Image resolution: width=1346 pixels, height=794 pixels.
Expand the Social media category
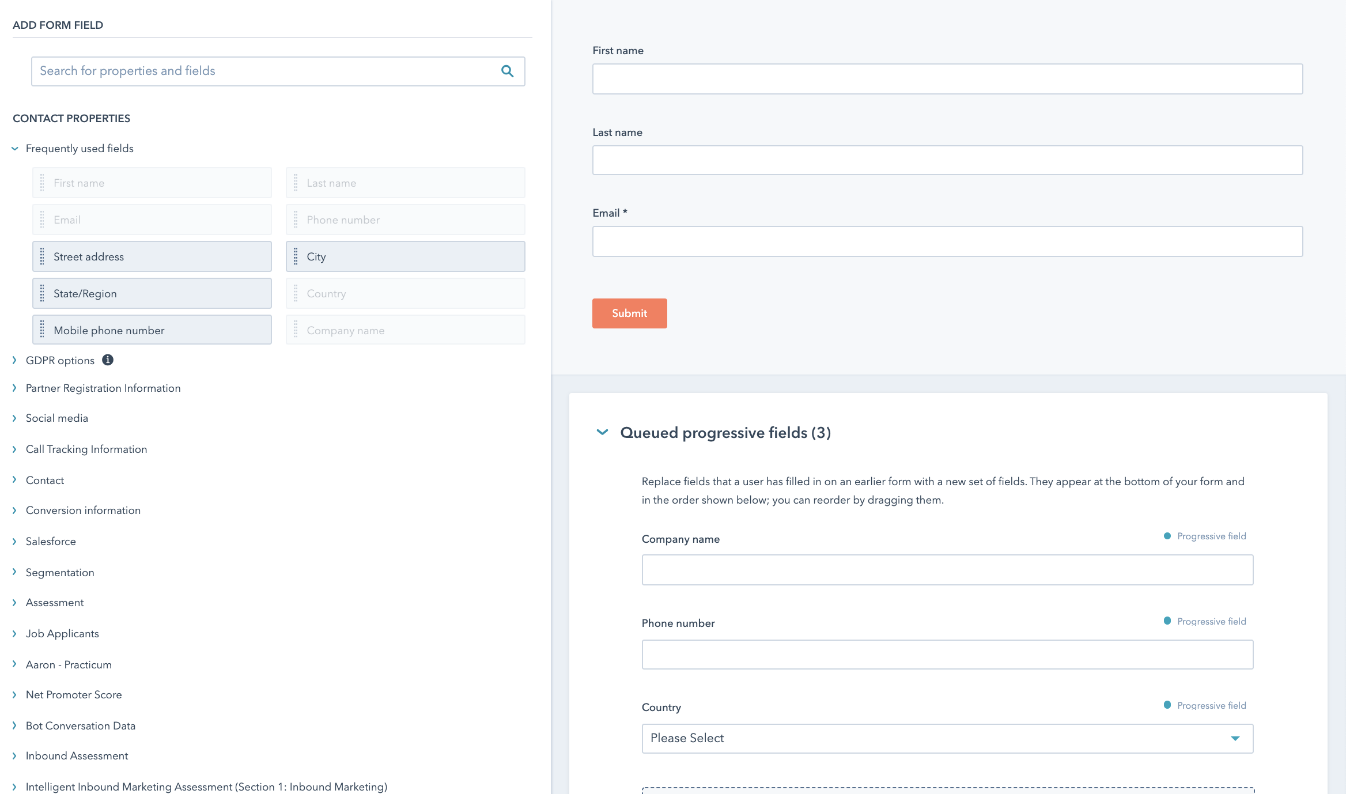coord(56,418)
